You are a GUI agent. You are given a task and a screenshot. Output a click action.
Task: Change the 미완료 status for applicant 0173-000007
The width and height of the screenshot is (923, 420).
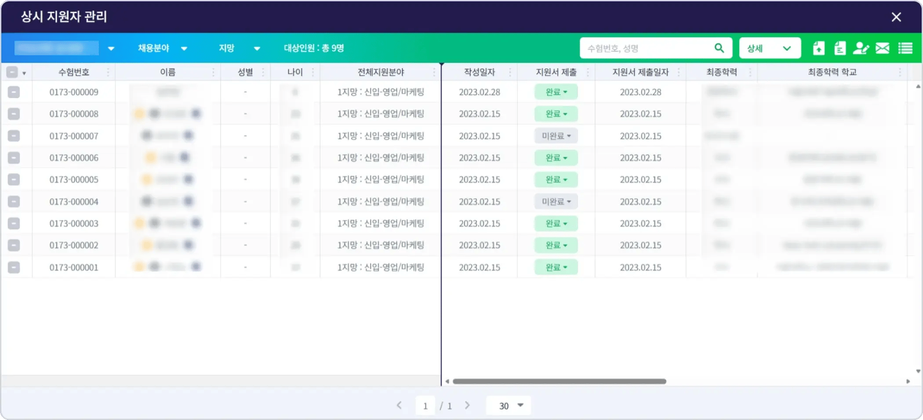click(556, 136)
